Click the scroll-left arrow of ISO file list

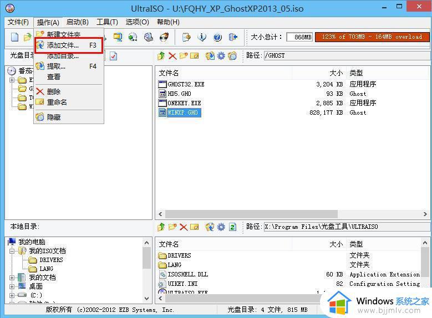pyautogui.click(x=160, y=214)
